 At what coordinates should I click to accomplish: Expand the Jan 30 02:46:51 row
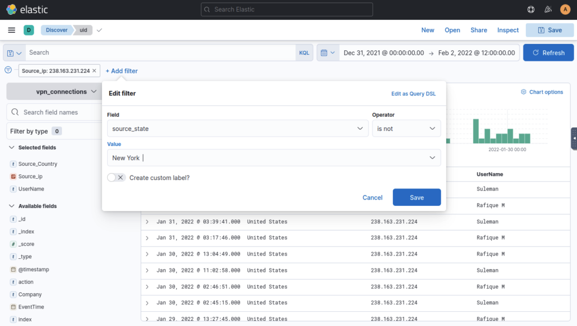147,287
